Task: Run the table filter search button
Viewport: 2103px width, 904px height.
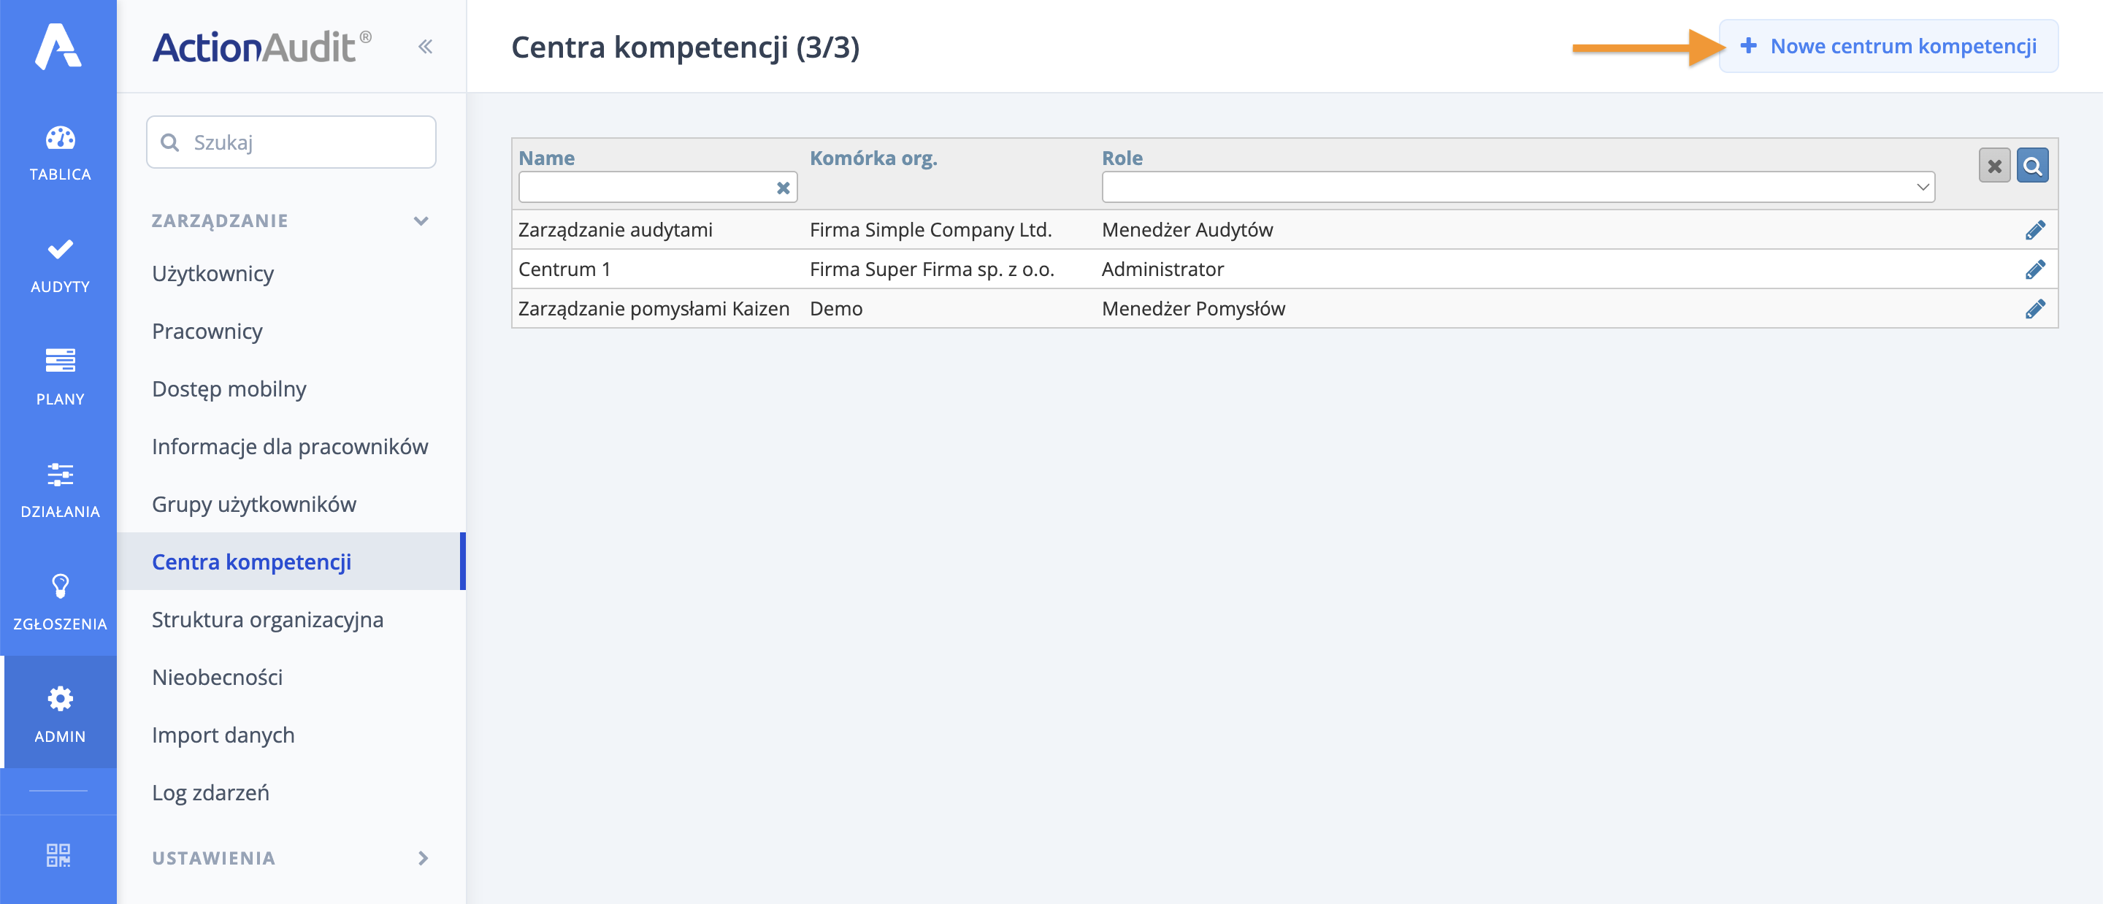Action: (x=2032, y=166)
